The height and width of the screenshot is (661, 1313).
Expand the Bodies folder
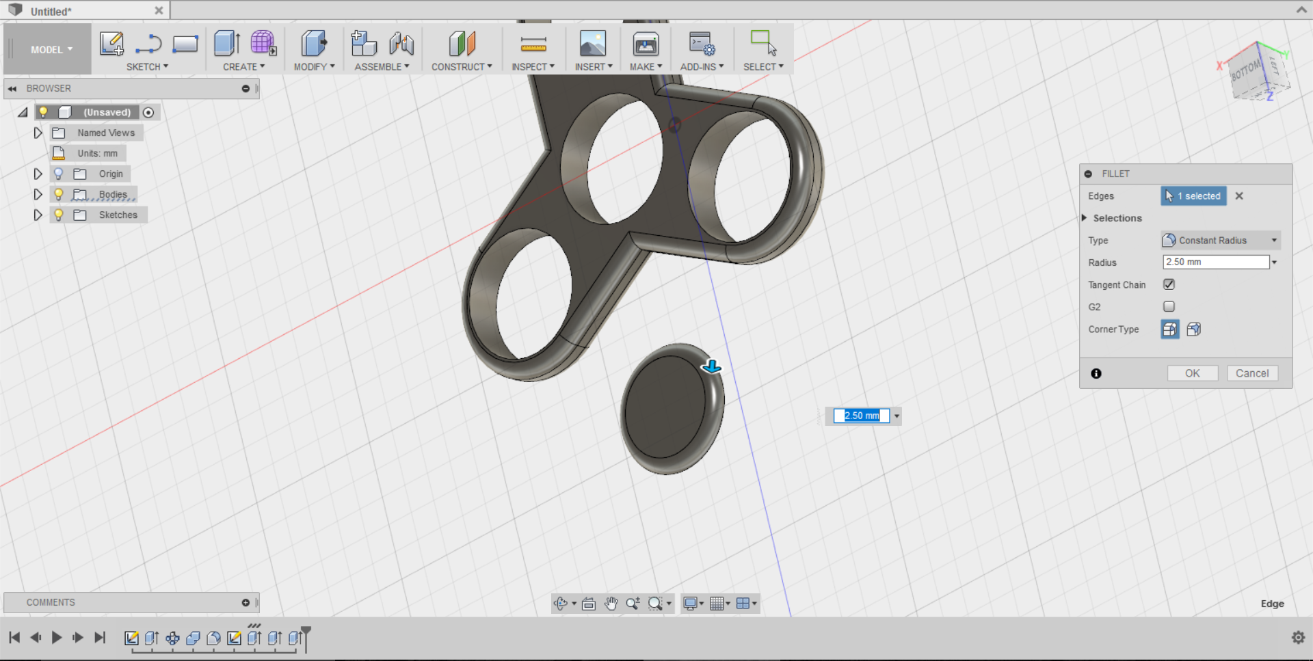pos(38,194)
